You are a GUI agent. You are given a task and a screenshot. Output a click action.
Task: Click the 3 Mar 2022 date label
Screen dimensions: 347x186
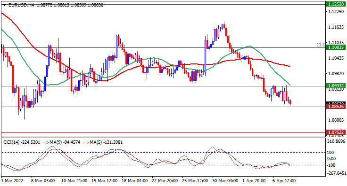(x=12, y=181)
